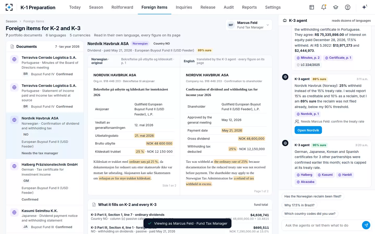375x234 pixels.
Task: Open the 'LC 224/2025' reference chip
Action: pyautogui.click(x=308, y=65)
